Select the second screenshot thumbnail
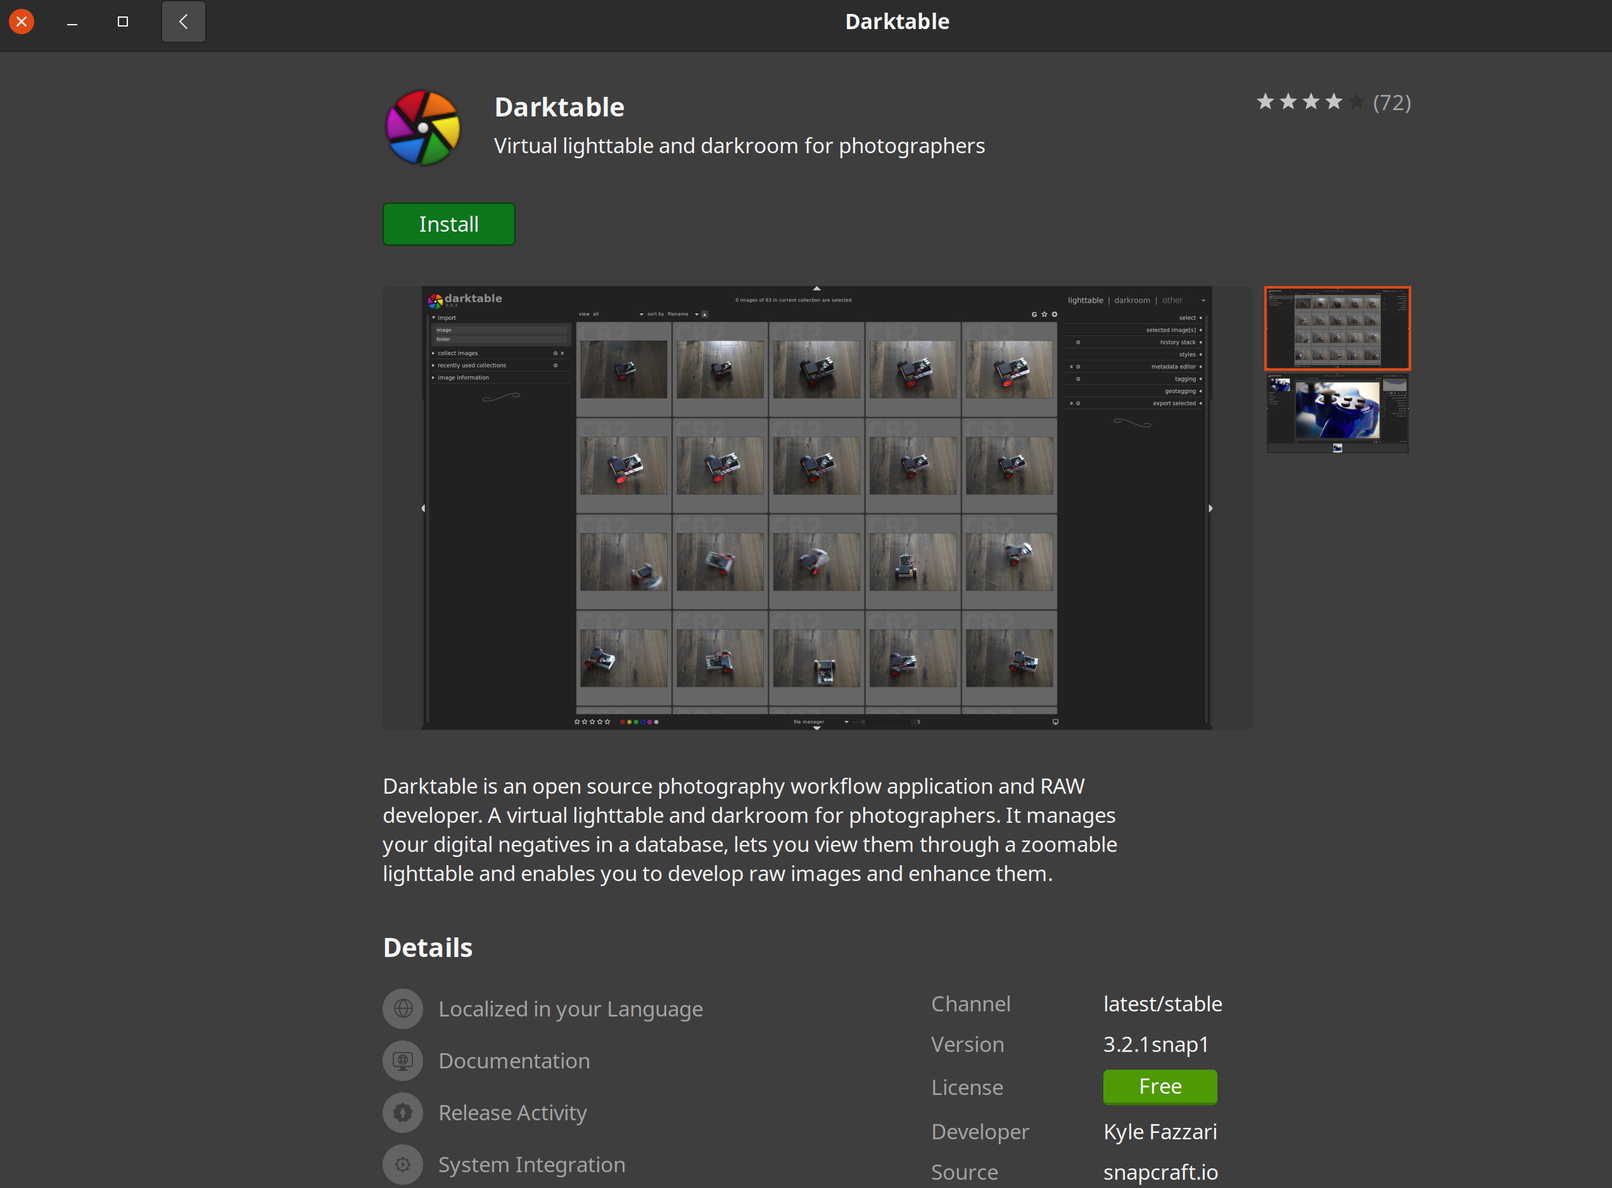 (x=1336, y=413)
